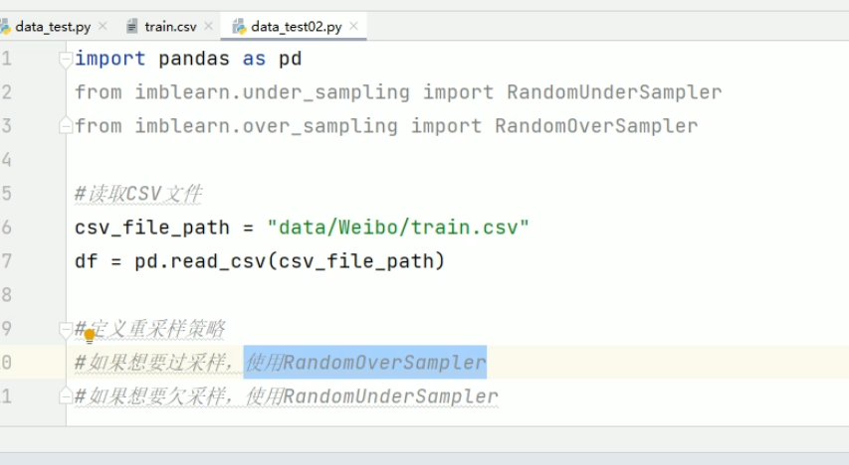Close the train.csv tab

click(207, 27)
